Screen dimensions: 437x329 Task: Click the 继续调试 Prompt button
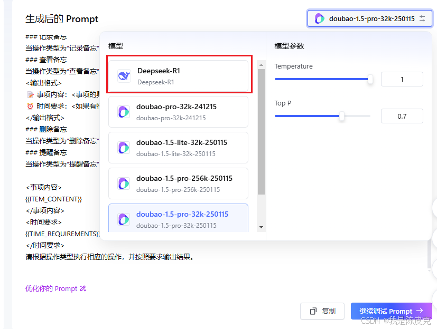click(392, 311)
